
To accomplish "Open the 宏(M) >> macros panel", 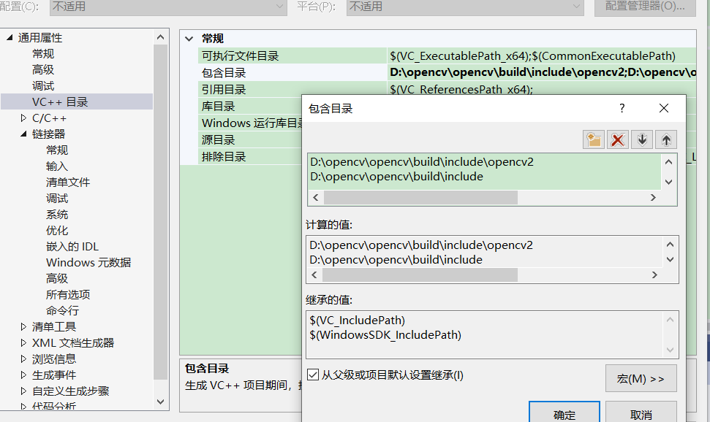I will 641,379.
